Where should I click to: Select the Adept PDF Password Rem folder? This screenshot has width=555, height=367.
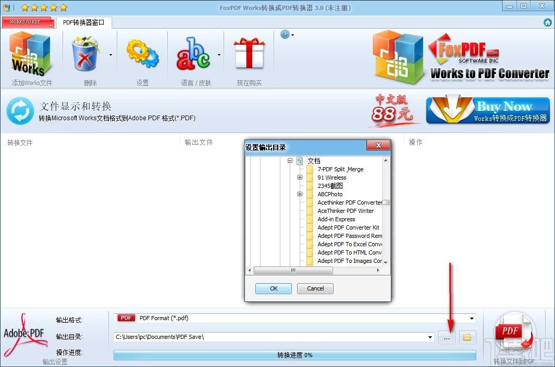[x=349, y=236]
